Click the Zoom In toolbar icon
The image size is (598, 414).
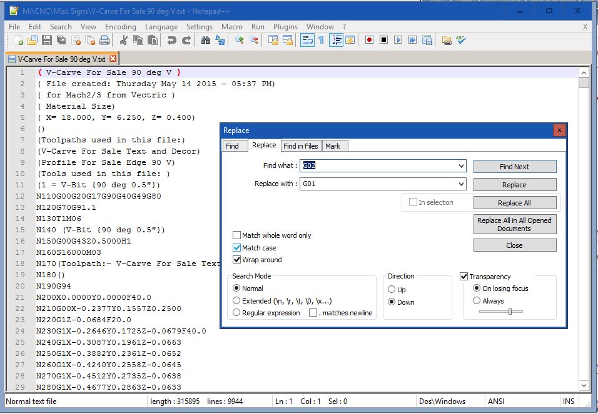(239, 40)
